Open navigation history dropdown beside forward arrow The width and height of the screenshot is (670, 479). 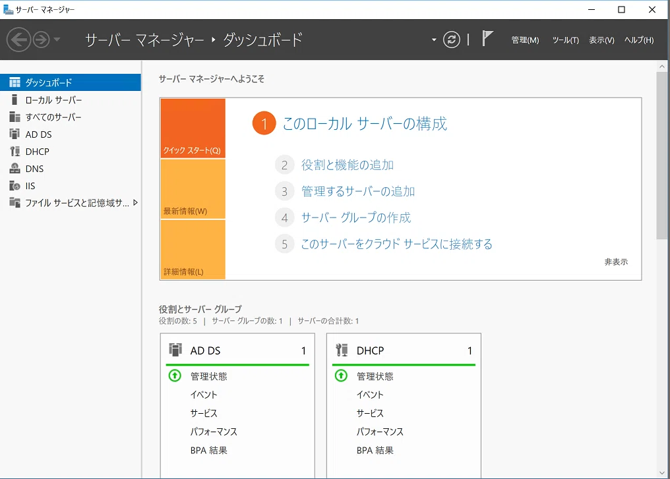point(57,40)
